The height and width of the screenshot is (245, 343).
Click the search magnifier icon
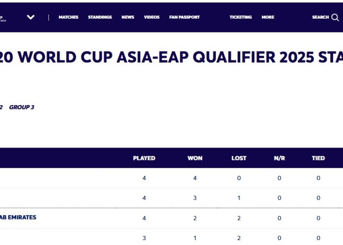coord(335,17)
